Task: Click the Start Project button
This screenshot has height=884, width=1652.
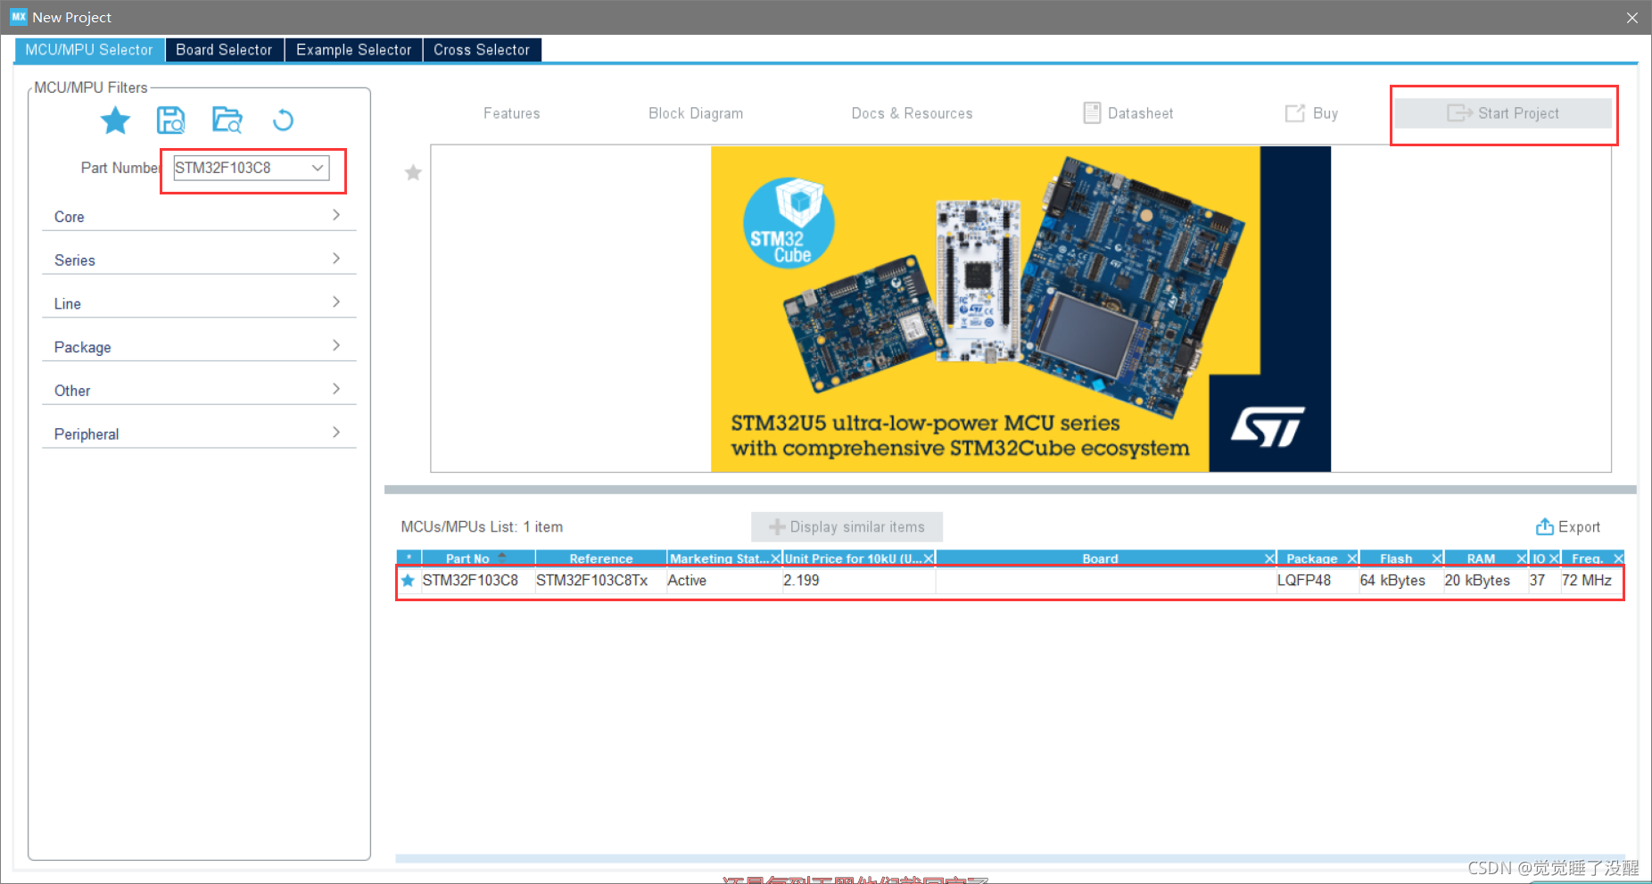Action: coord(1503,113)
